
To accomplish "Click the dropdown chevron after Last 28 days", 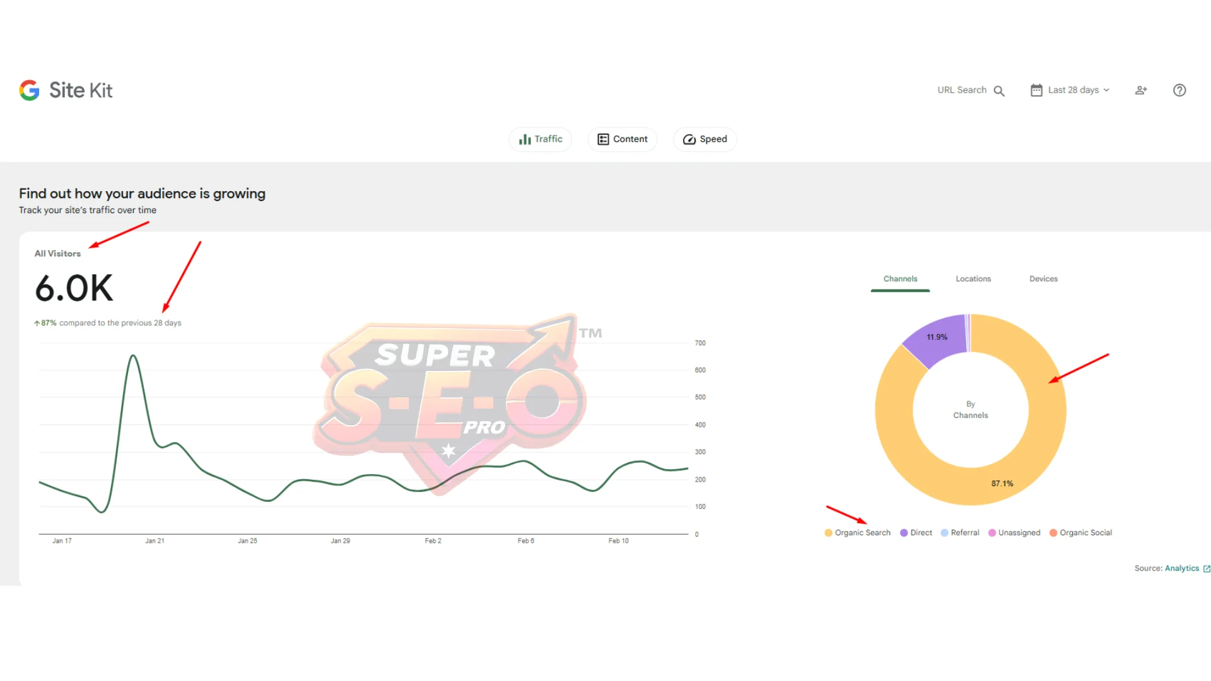I will click(1106, 90).
